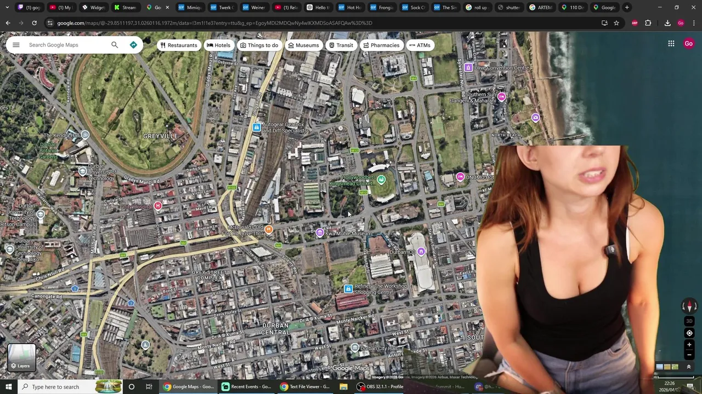Select the DUT Ritson Campus marker

(x=40, y=215)
